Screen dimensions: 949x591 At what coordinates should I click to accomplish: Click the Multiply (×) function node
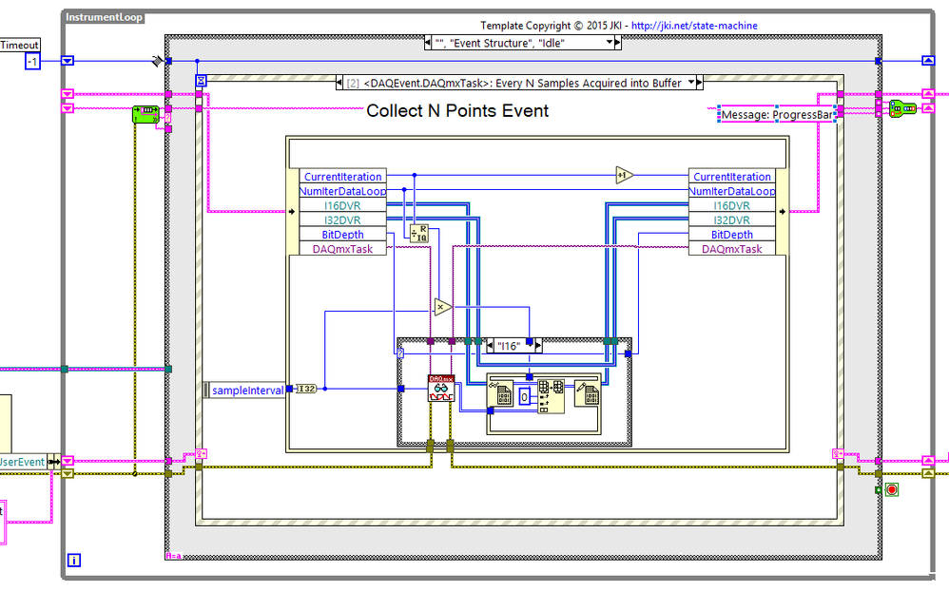point(442,307)
